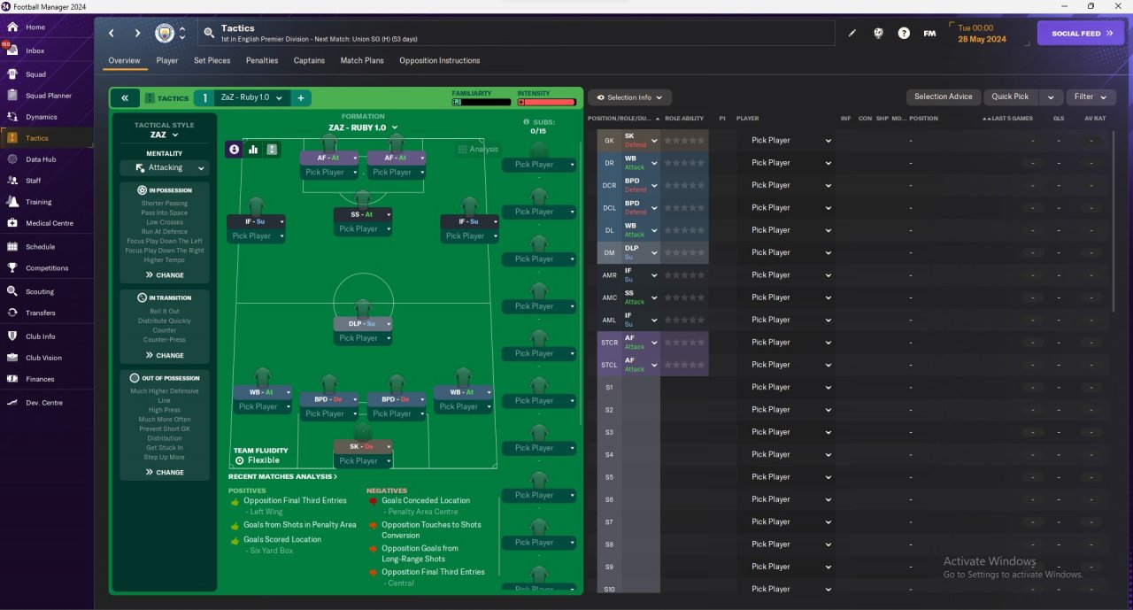
Task: Click the pencil edit icon in top bar
Action: point(852,34)
